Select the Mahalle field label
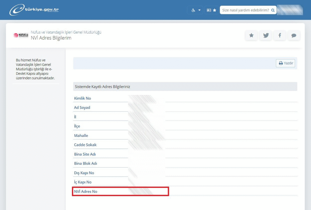The width and height of the screenshot is (311, 210). (x=81, y=135)
